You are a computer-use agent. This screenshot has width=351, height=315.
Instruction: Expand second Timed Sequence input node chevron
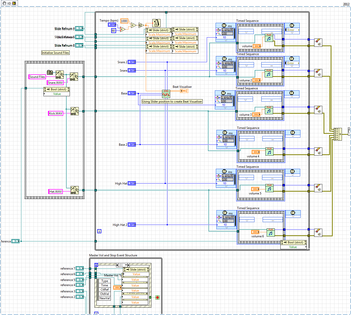(226, 74)
